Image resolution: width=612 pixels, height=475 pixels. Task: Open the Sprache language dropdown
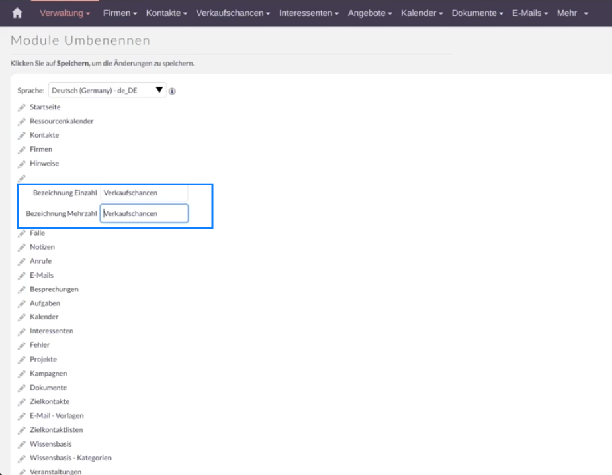(x=107, y=91)
